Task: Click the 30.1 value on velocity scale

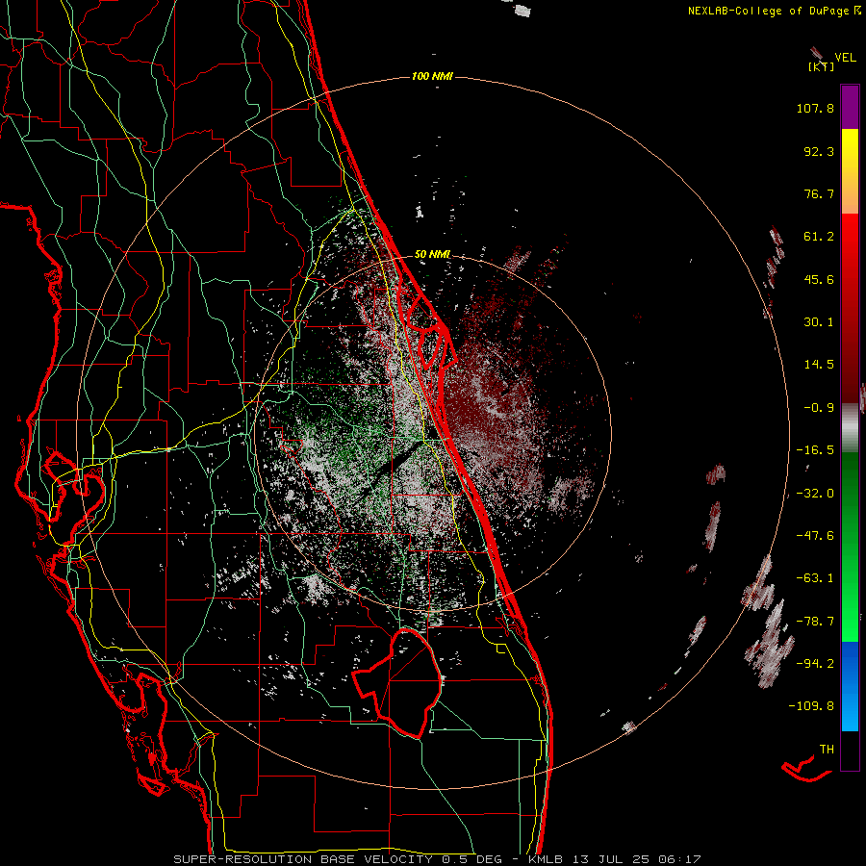Action: point(819,322)
